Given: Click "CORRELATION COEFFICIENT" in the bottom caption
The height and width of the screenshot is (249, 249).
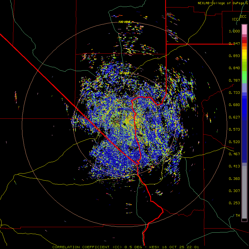Looking at the screenshot, I should click(x=81, y=247).
